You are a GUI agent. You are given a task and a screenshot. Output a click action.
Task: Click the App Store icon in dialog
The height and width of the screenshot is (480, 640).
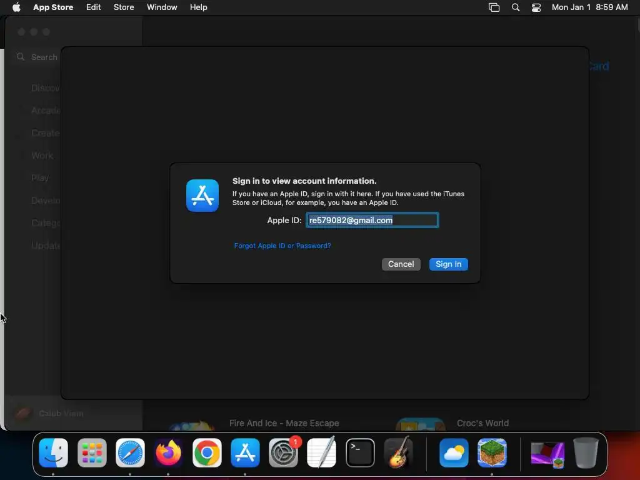[x=202, y=196]
